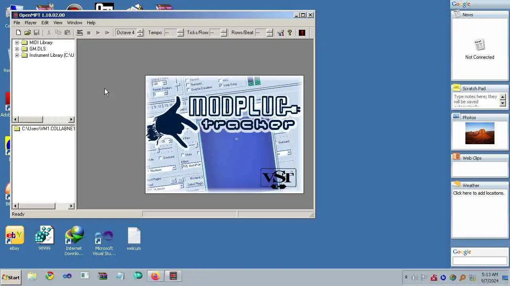Click the volume speaker tray icon
This screenshot has width=510, height=286.
pos(415,278)
